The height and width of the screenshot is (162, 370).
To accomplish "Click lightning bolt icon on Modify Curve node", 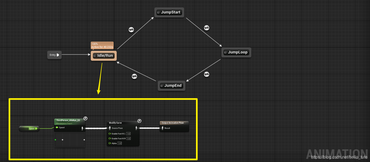I will click(139, 121).
